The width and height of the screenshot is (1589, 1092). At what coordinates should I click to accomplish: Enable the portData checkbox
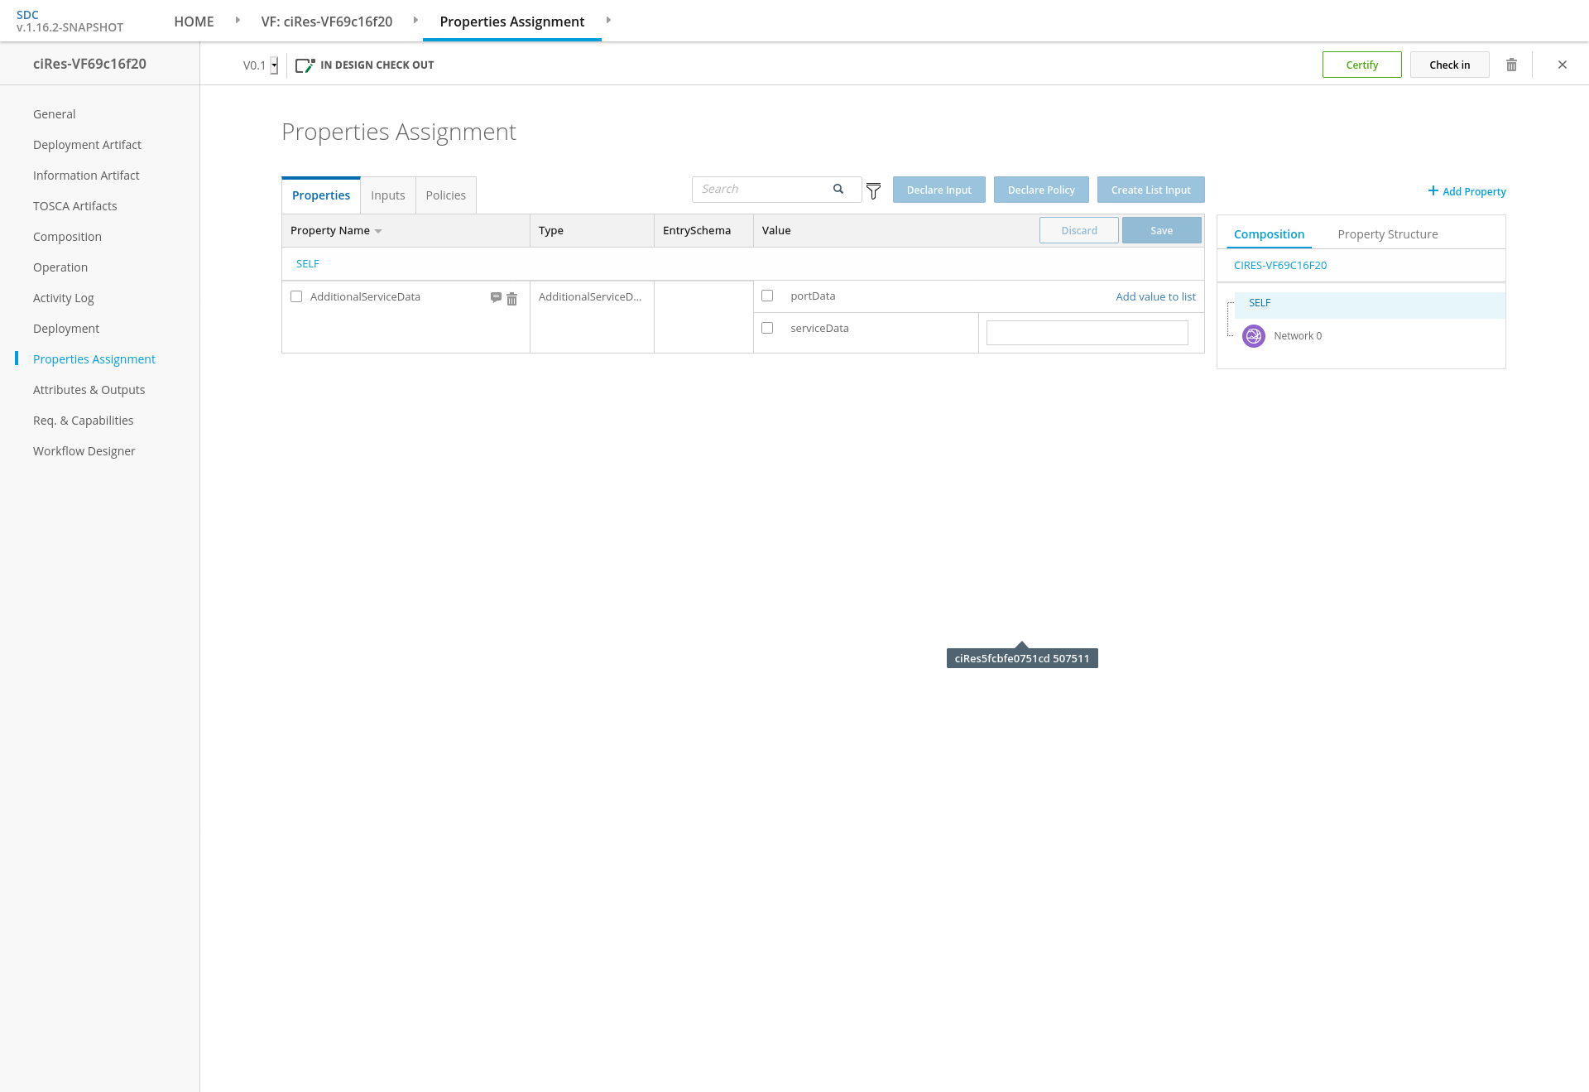point(767,296)
